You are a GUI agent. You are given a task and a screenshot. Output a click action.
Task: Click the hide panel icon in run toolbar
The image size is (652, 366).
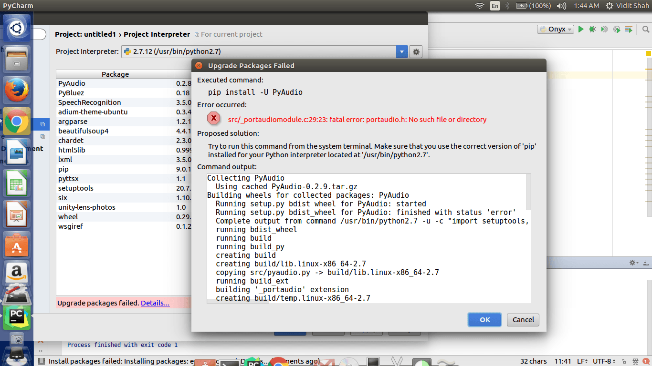646,263
